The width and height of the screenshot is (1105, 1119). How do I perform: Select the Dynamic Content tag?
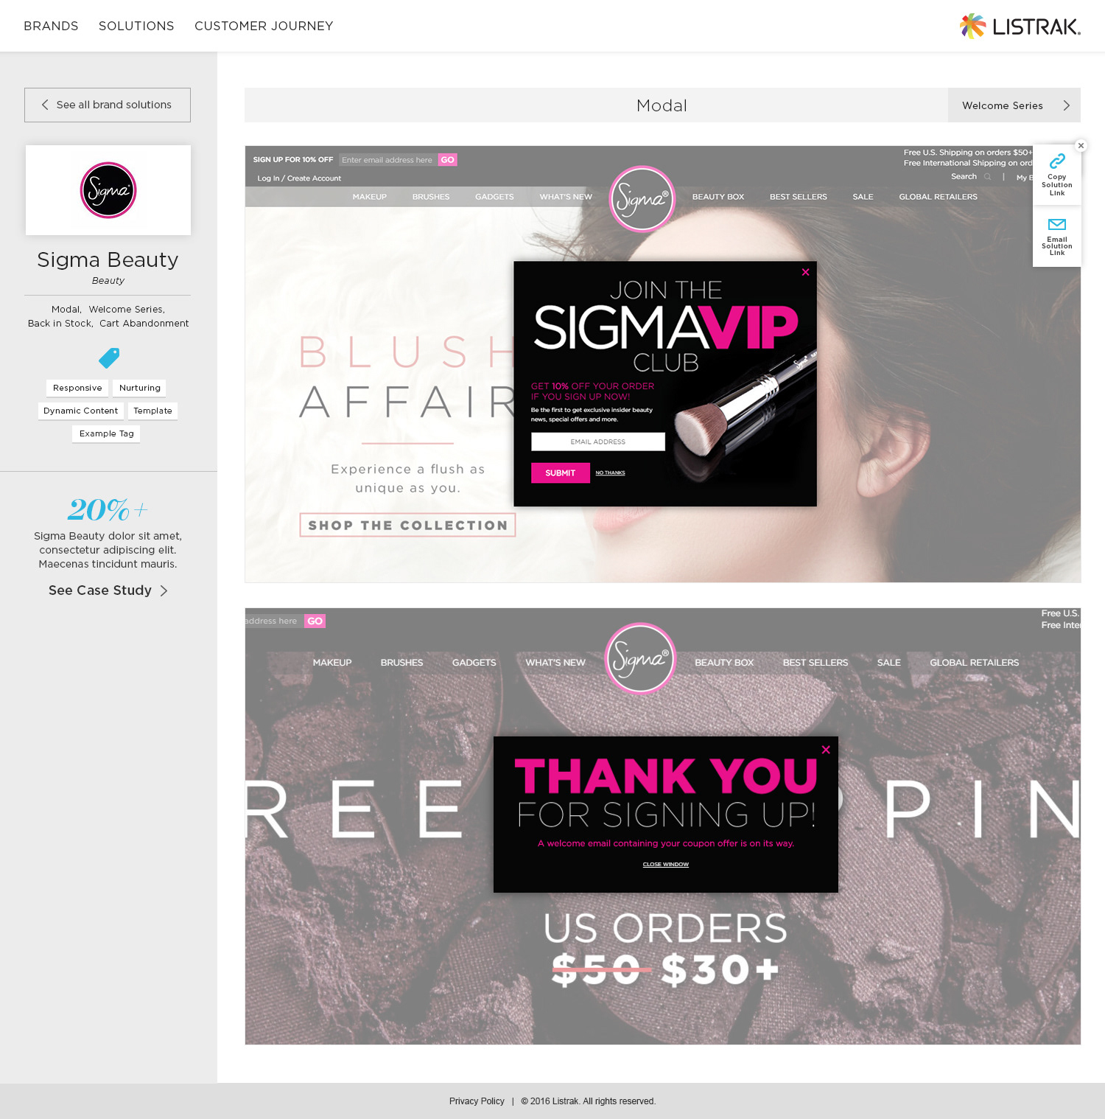(x=80, y=411)
